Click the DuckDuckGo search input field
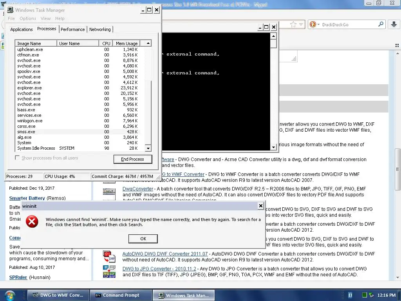Screen dimensions: 401x301 [349, 25]
